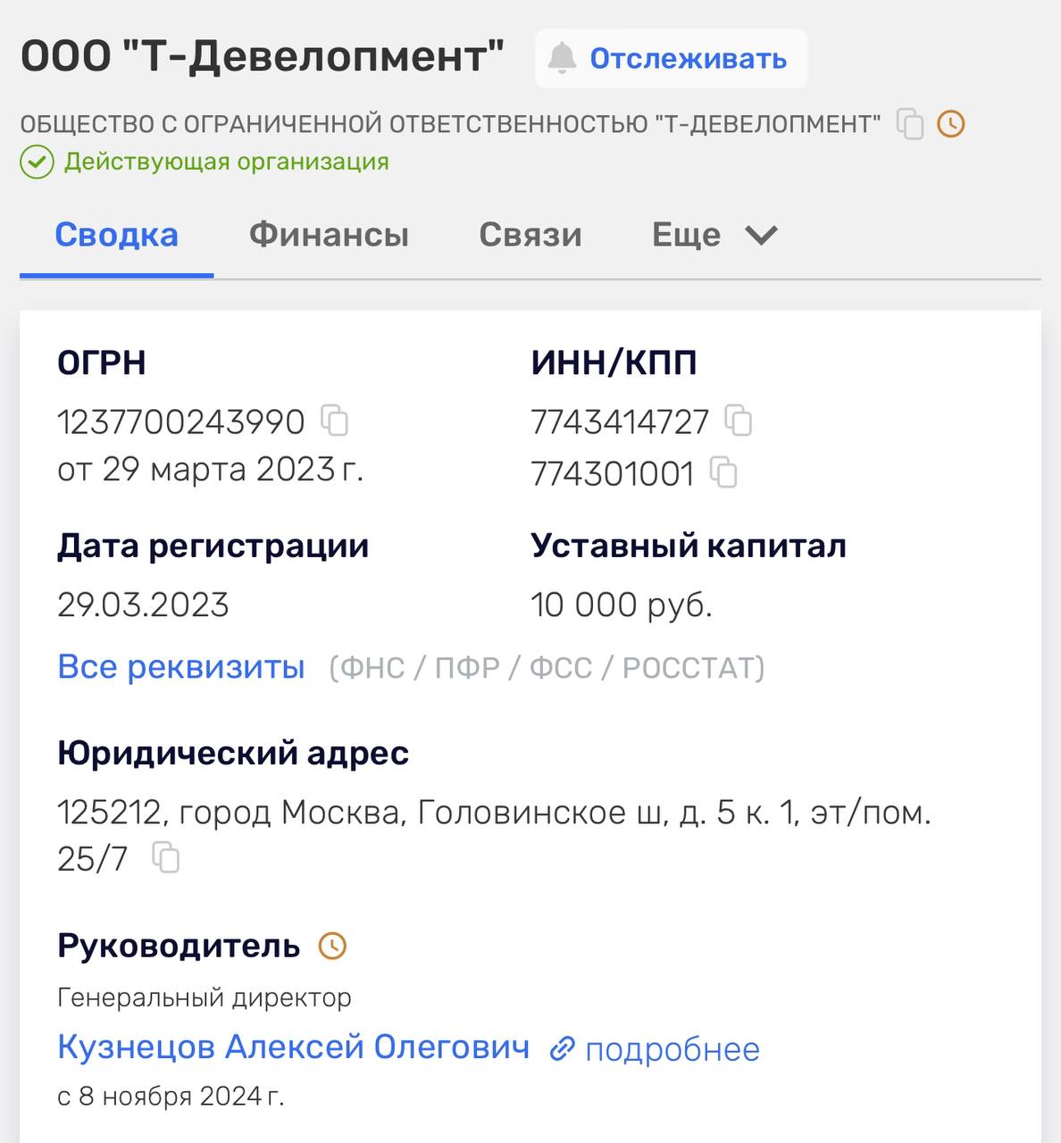This screenshot has height=1143, width=1061.
Task: Click the chevron arrow next to Еще
Action: (x=761, y=235)
